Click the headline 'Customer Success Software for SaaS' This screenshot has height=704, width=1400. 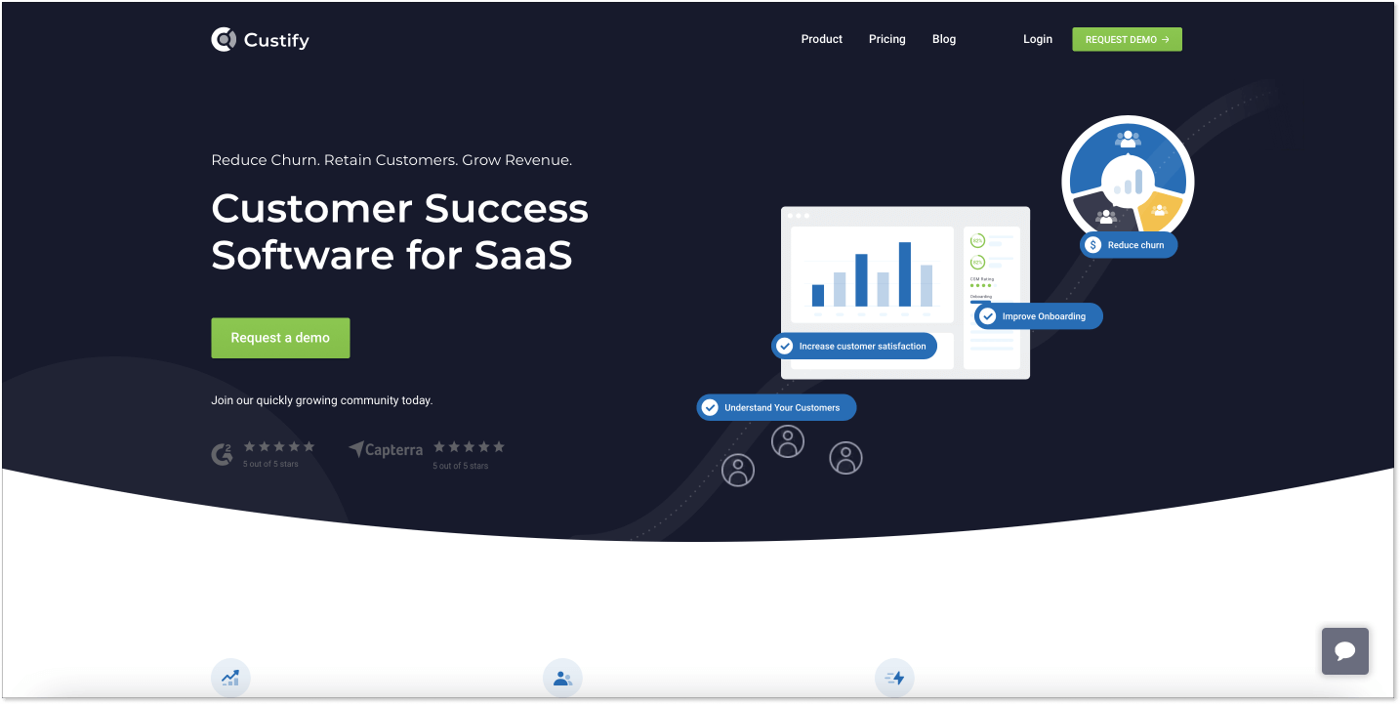(400, 231)
